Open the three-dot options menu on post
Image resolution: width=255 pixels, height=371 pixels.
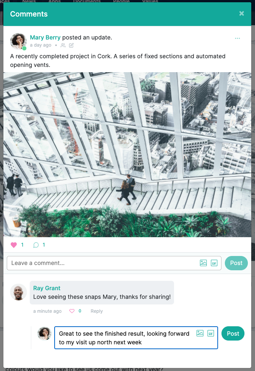[237, 38]
